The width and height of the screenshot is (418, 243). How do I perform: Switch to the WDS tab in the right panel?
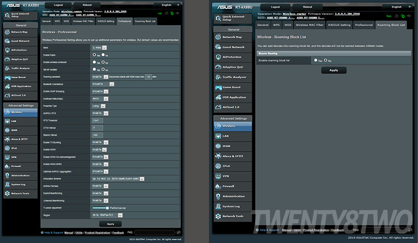[288, 25]
